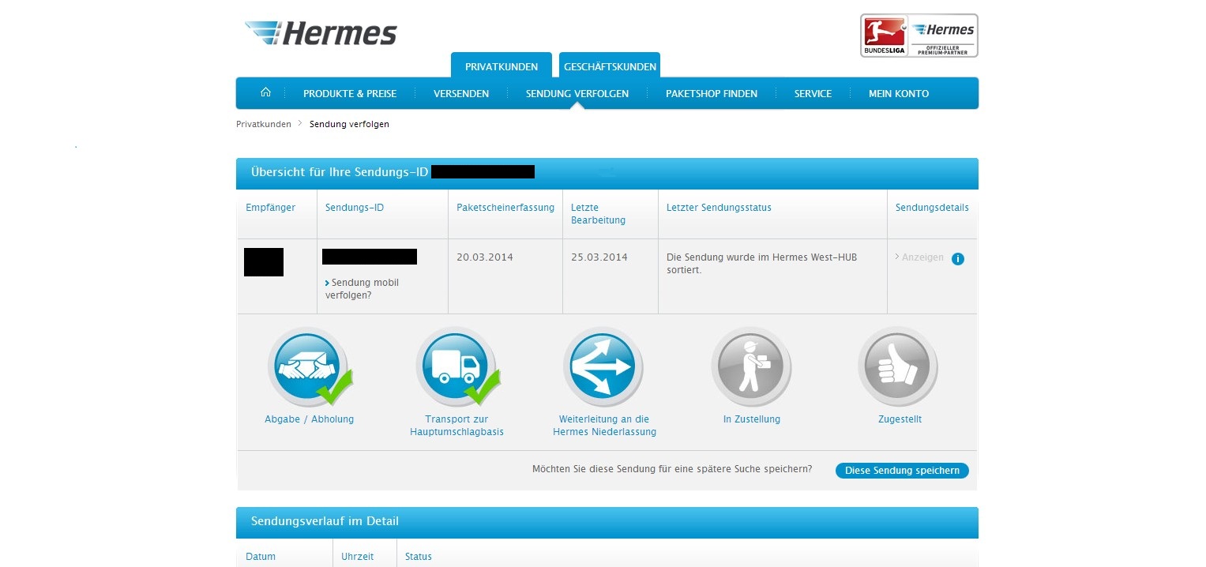The height and width of the screenshot is (567, 1206).
Task: Open the Service menu
Action: pyautogui.click(x=813, y=93)
